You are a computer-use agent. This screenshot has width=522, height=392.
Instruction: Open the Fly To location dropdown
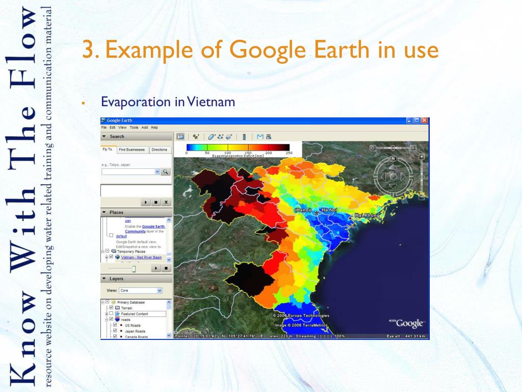coord(158,171)
